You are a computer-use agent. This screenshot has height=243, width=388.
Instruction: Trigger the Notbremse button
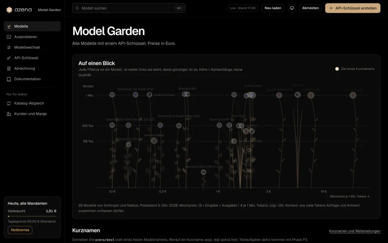[20, 230]
